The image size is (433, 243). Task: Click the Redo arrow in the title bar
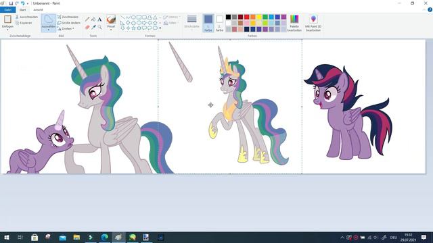pos(17,3)
